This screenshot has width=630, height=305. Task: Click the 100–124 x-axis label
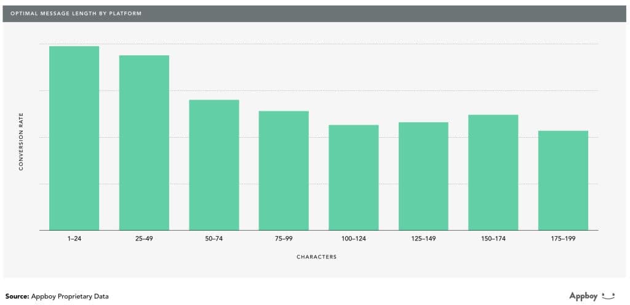pos(354,238)
